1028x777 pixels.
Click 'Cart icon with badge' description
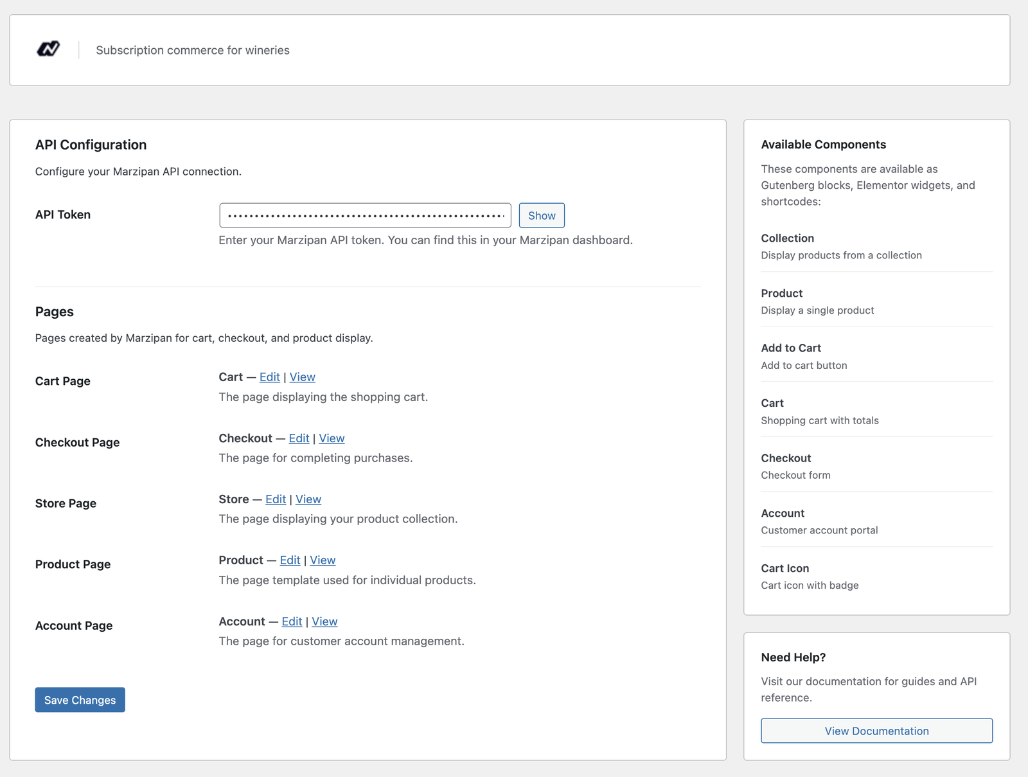point(810,585)
